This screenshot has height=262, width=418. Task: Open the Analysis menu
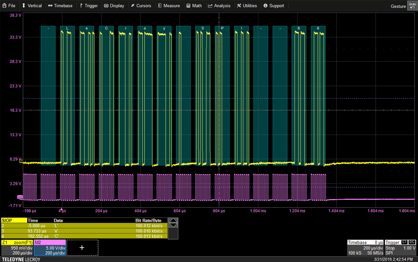219,6
